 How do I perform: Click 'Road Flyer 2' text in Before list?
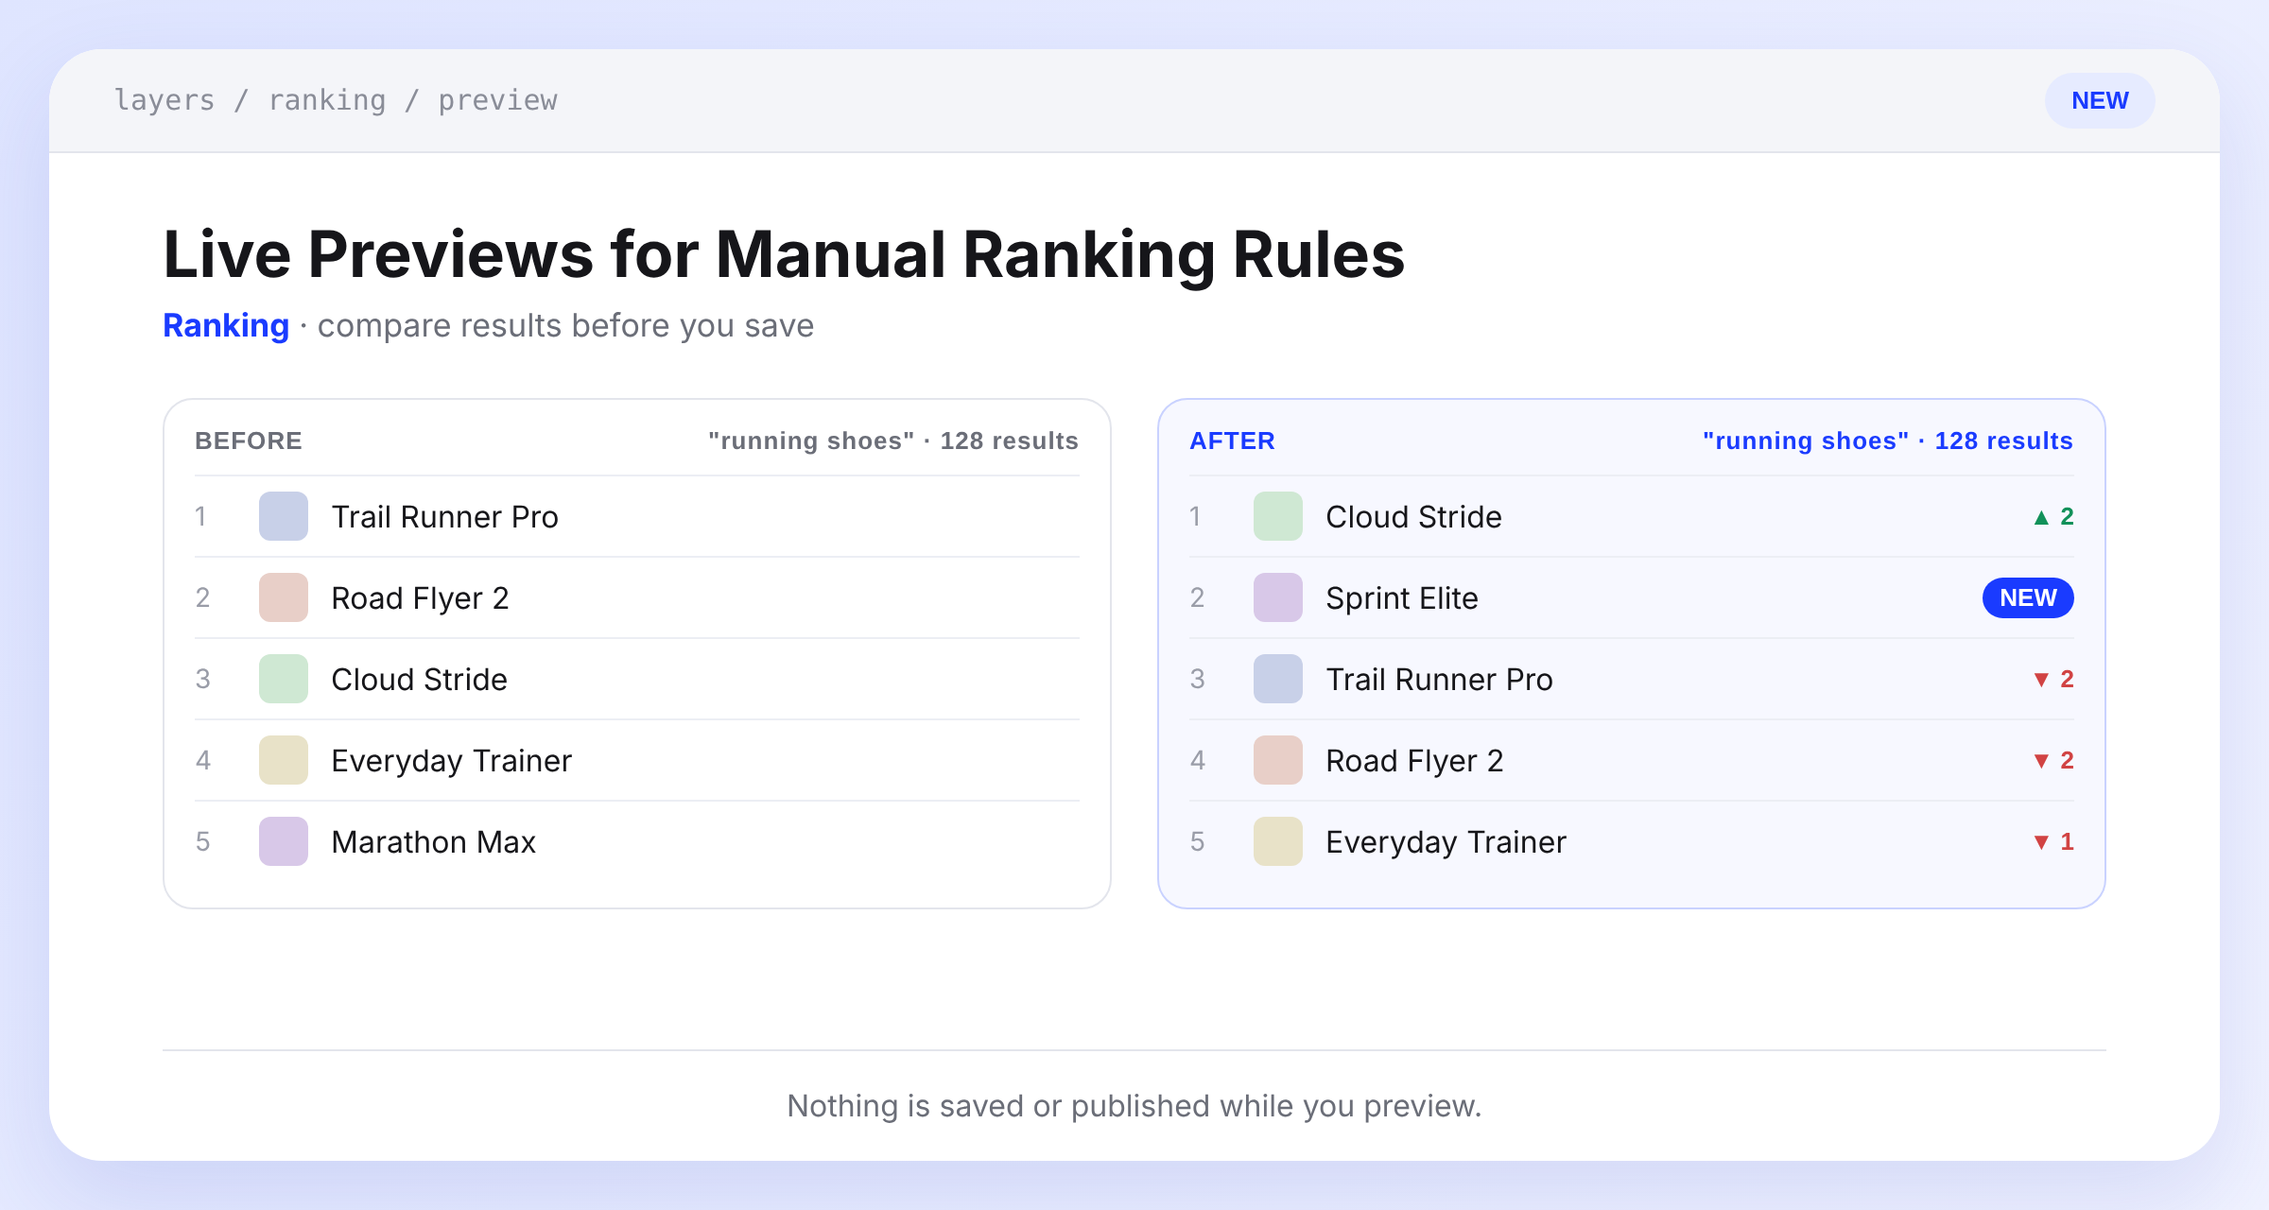pyautogui.click(x=420, y=598)
